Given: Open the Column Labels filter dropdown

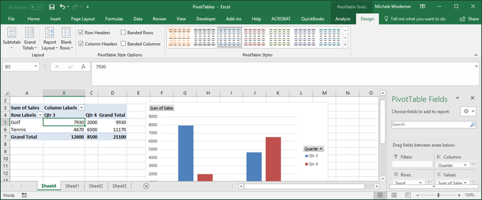Looking at the screenshot, I should (x=81, y=108).
